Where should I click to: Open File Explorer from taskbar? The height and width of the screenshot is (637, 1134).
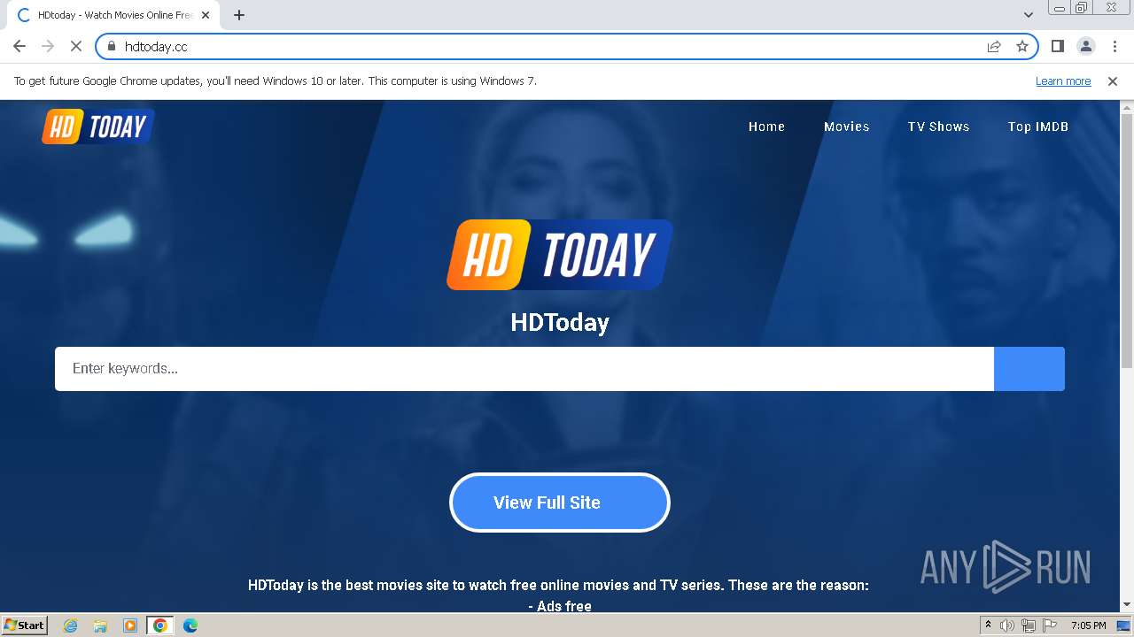(x=100, y=625)
